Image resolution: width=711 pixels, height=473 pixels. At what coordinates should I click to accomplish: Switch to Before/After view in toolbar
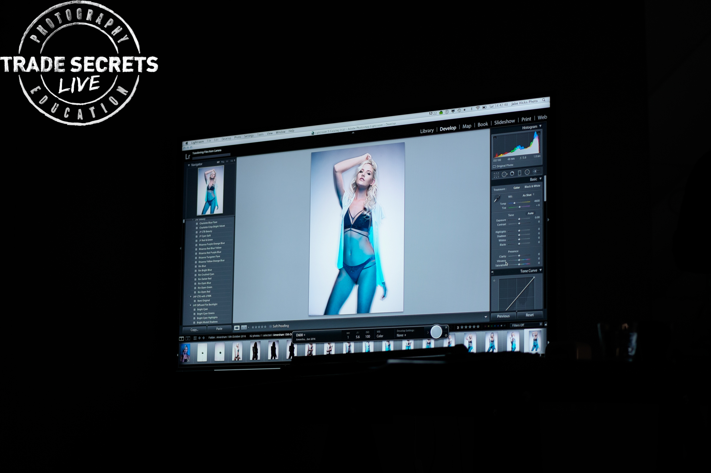pos(244,327)
